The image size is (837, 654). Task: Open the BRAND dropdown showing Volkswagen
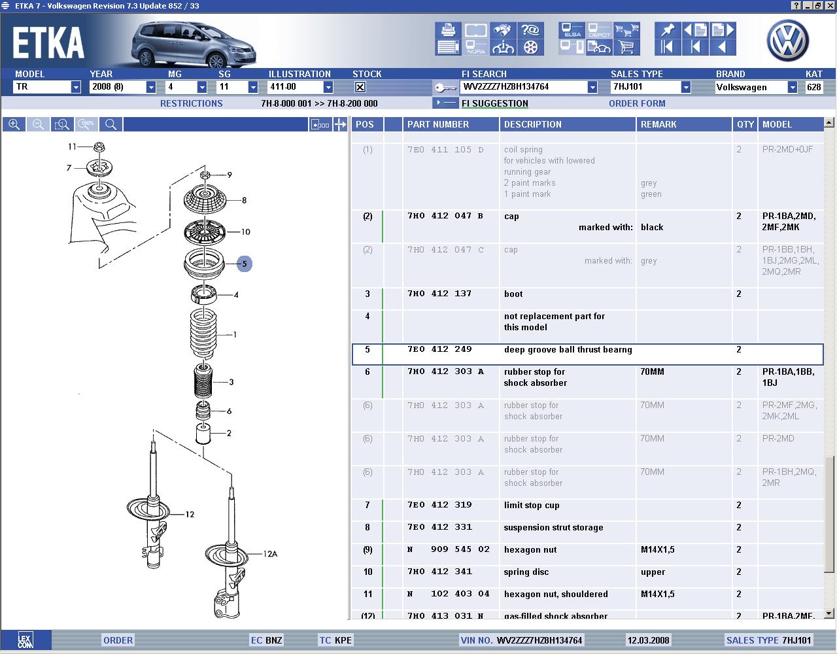coord(793,87)
